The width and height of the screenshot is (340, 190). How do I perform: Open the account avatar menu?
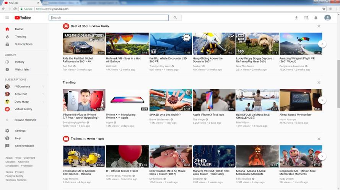point(327,18)
